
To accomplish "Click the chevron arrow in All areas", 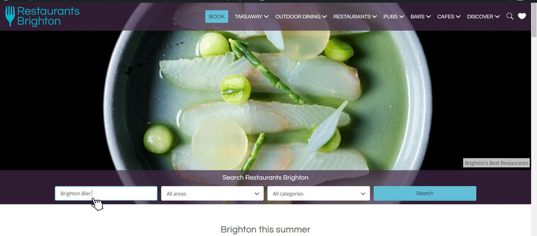I will tap(257, 194).
